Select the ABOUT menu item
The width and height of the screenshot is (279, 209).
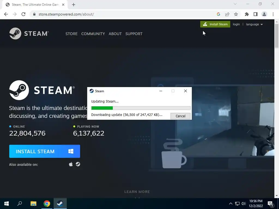[115, 34]
